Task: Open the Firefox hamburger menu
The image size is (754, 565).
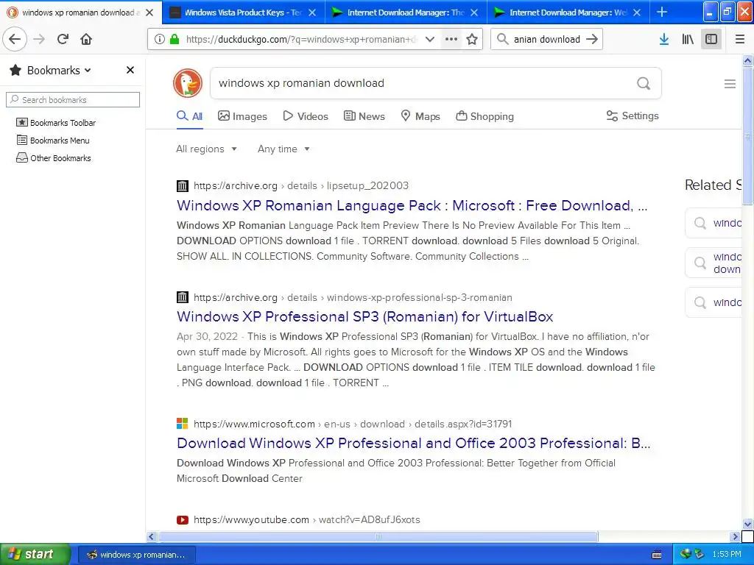Action: [x=740, y=40]
